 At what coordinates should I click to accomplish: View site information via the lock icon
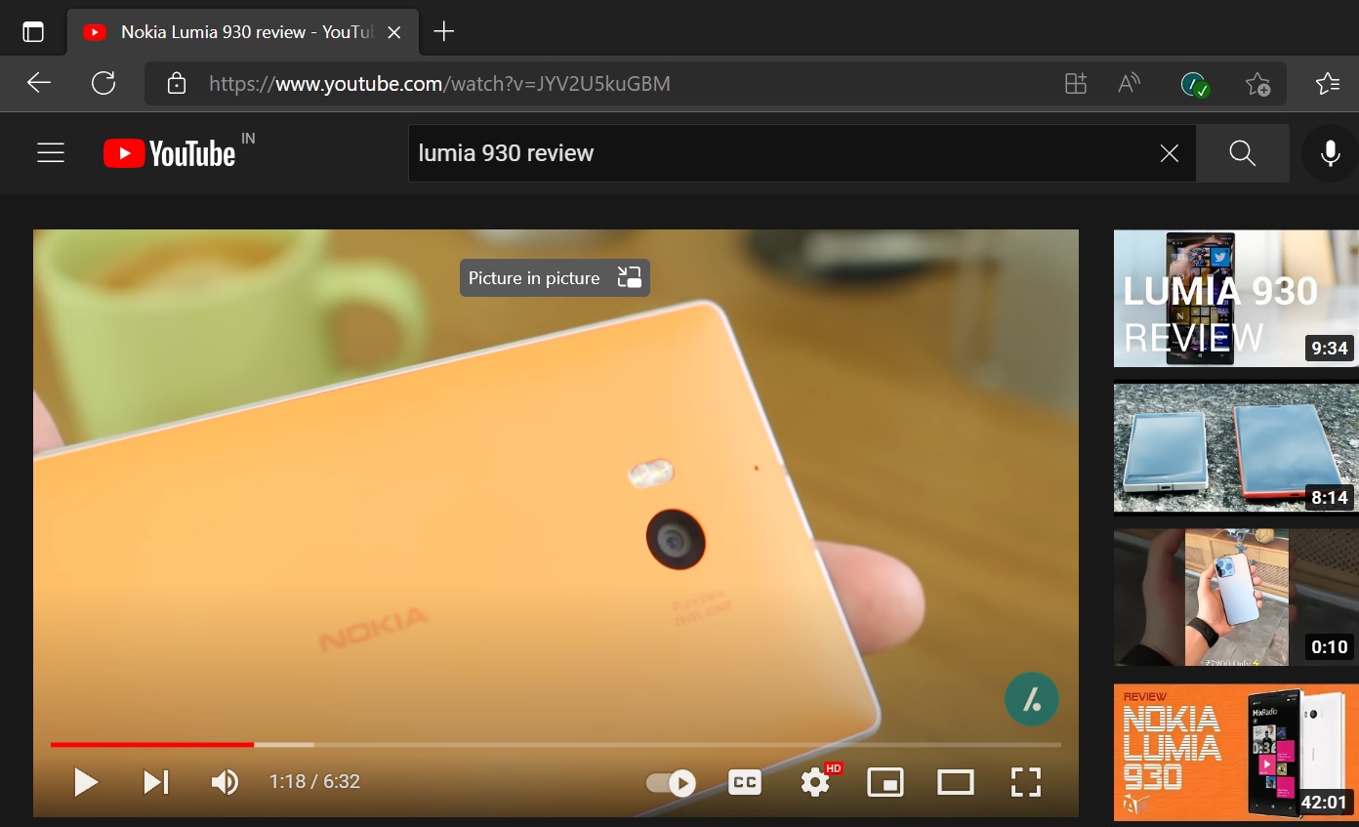(x=177, y=84)
